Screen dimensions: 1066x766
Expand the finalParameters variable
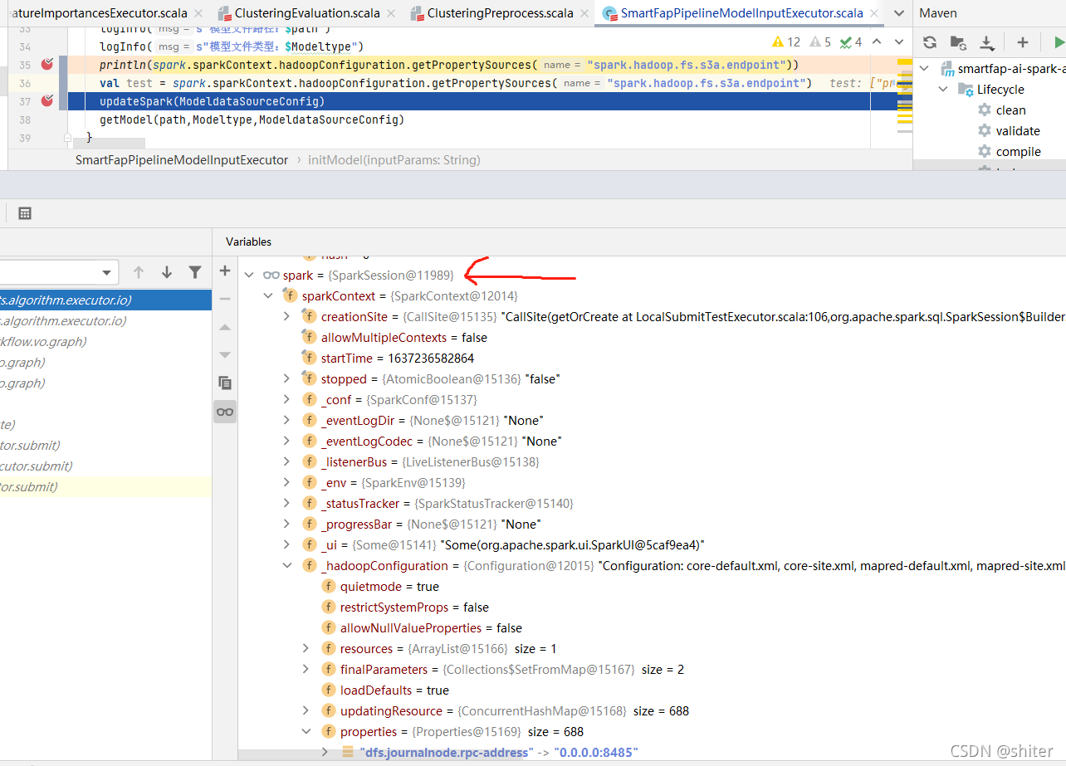306,669
